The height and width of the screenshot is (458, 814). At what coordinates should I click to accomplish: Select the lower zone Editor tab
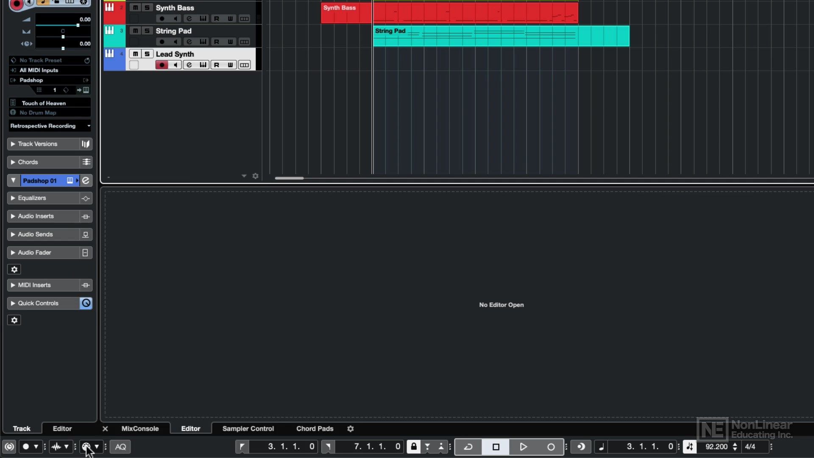[x=191, y=429]
